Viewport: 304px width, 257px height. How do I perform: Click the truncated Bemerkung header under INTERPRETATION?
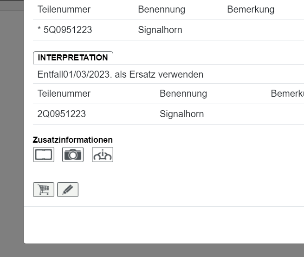click(287, 93)
